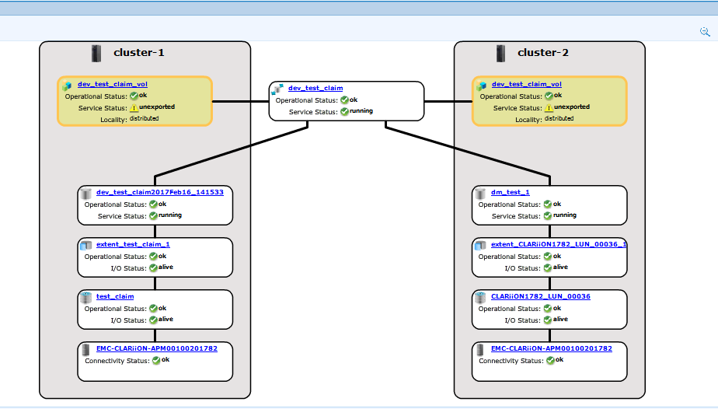Select the cluster-2 title label
Screen dimensions: 718x409
click(543, 53)
